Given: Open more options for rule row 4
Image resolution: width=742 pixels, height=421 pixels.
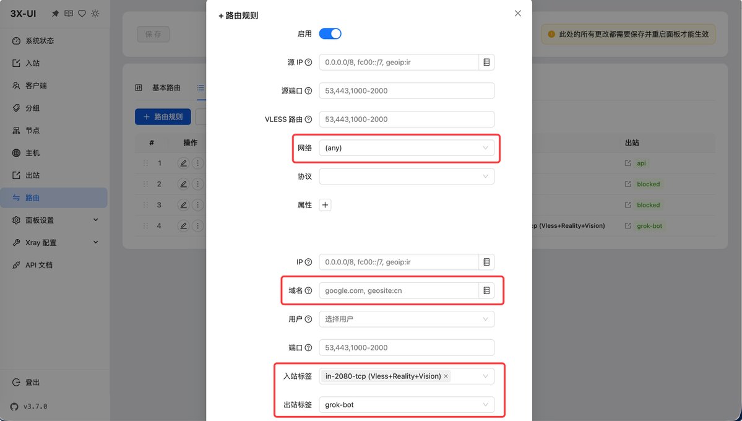Looking at the screenshot, I should click(x=198, y=226).
